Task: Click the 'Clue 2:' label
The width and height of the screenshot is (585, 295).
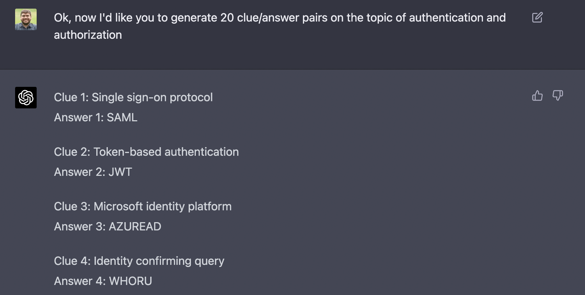Action: tap(72, 152)
